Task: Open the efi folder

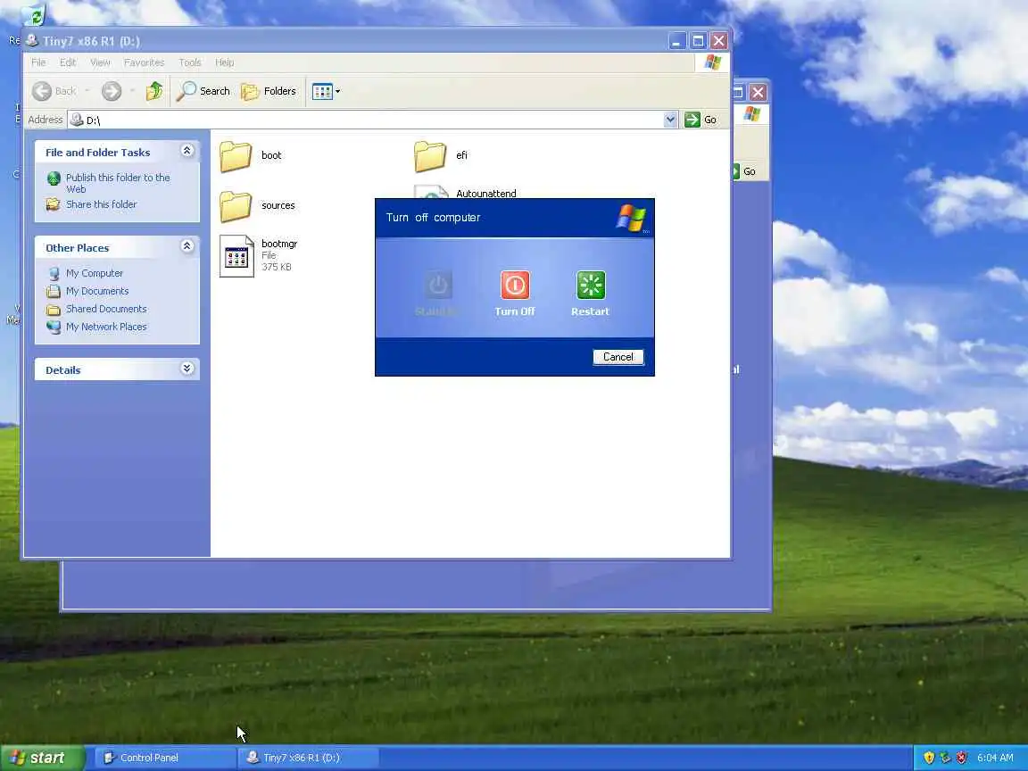Action: pos(430,156)
